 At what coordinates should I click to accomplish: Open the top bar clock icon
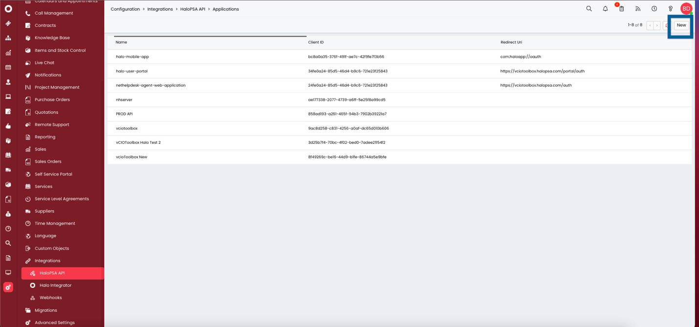point(654,9)
